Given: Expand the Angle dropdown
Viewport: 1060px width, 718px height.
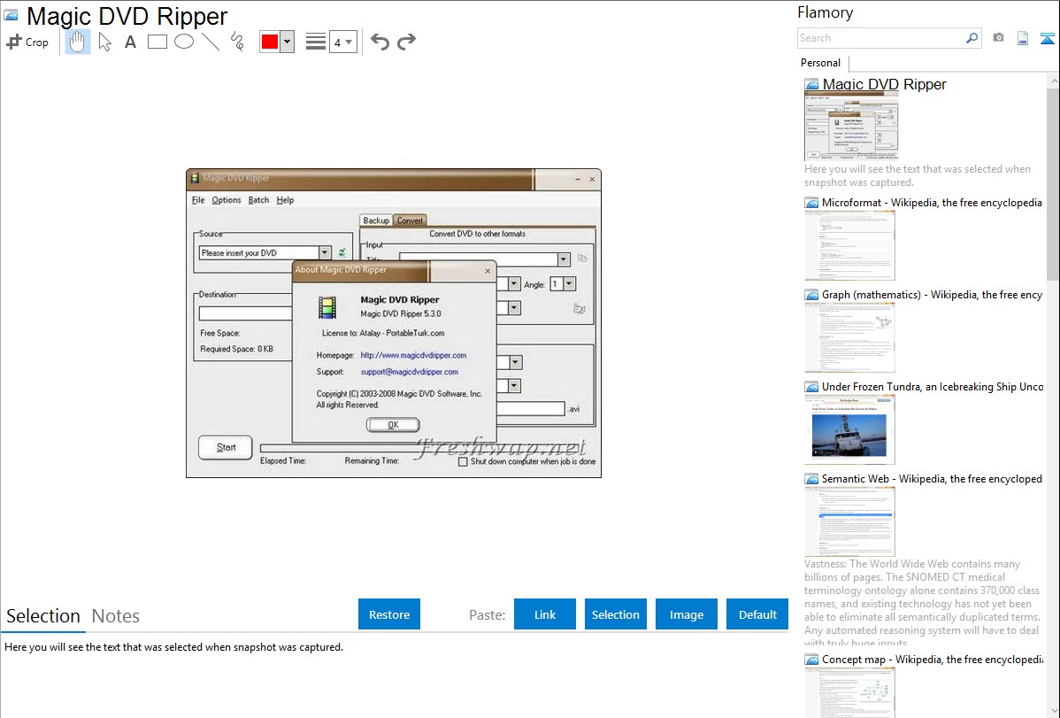Looking at the screenshot, I should tap(569, 284).
